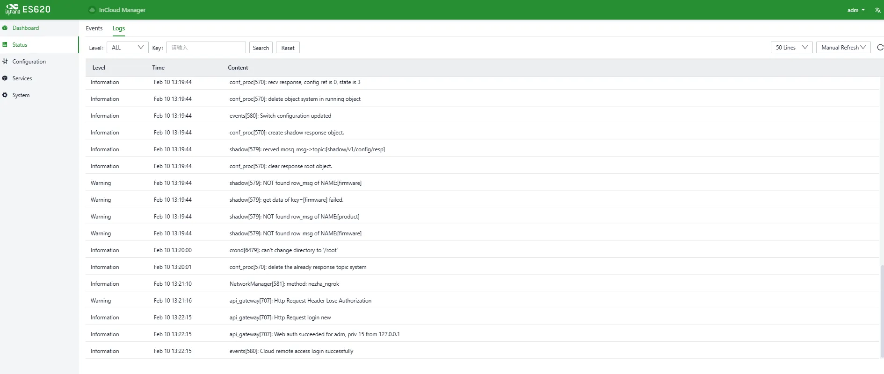Click the Search button

click(261, 48)
